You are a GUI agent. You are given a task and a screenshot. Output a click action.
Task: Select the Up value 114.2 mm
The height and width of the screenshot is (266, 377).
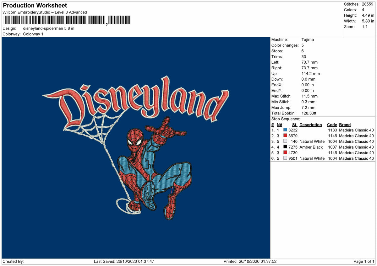click(310, 73)
